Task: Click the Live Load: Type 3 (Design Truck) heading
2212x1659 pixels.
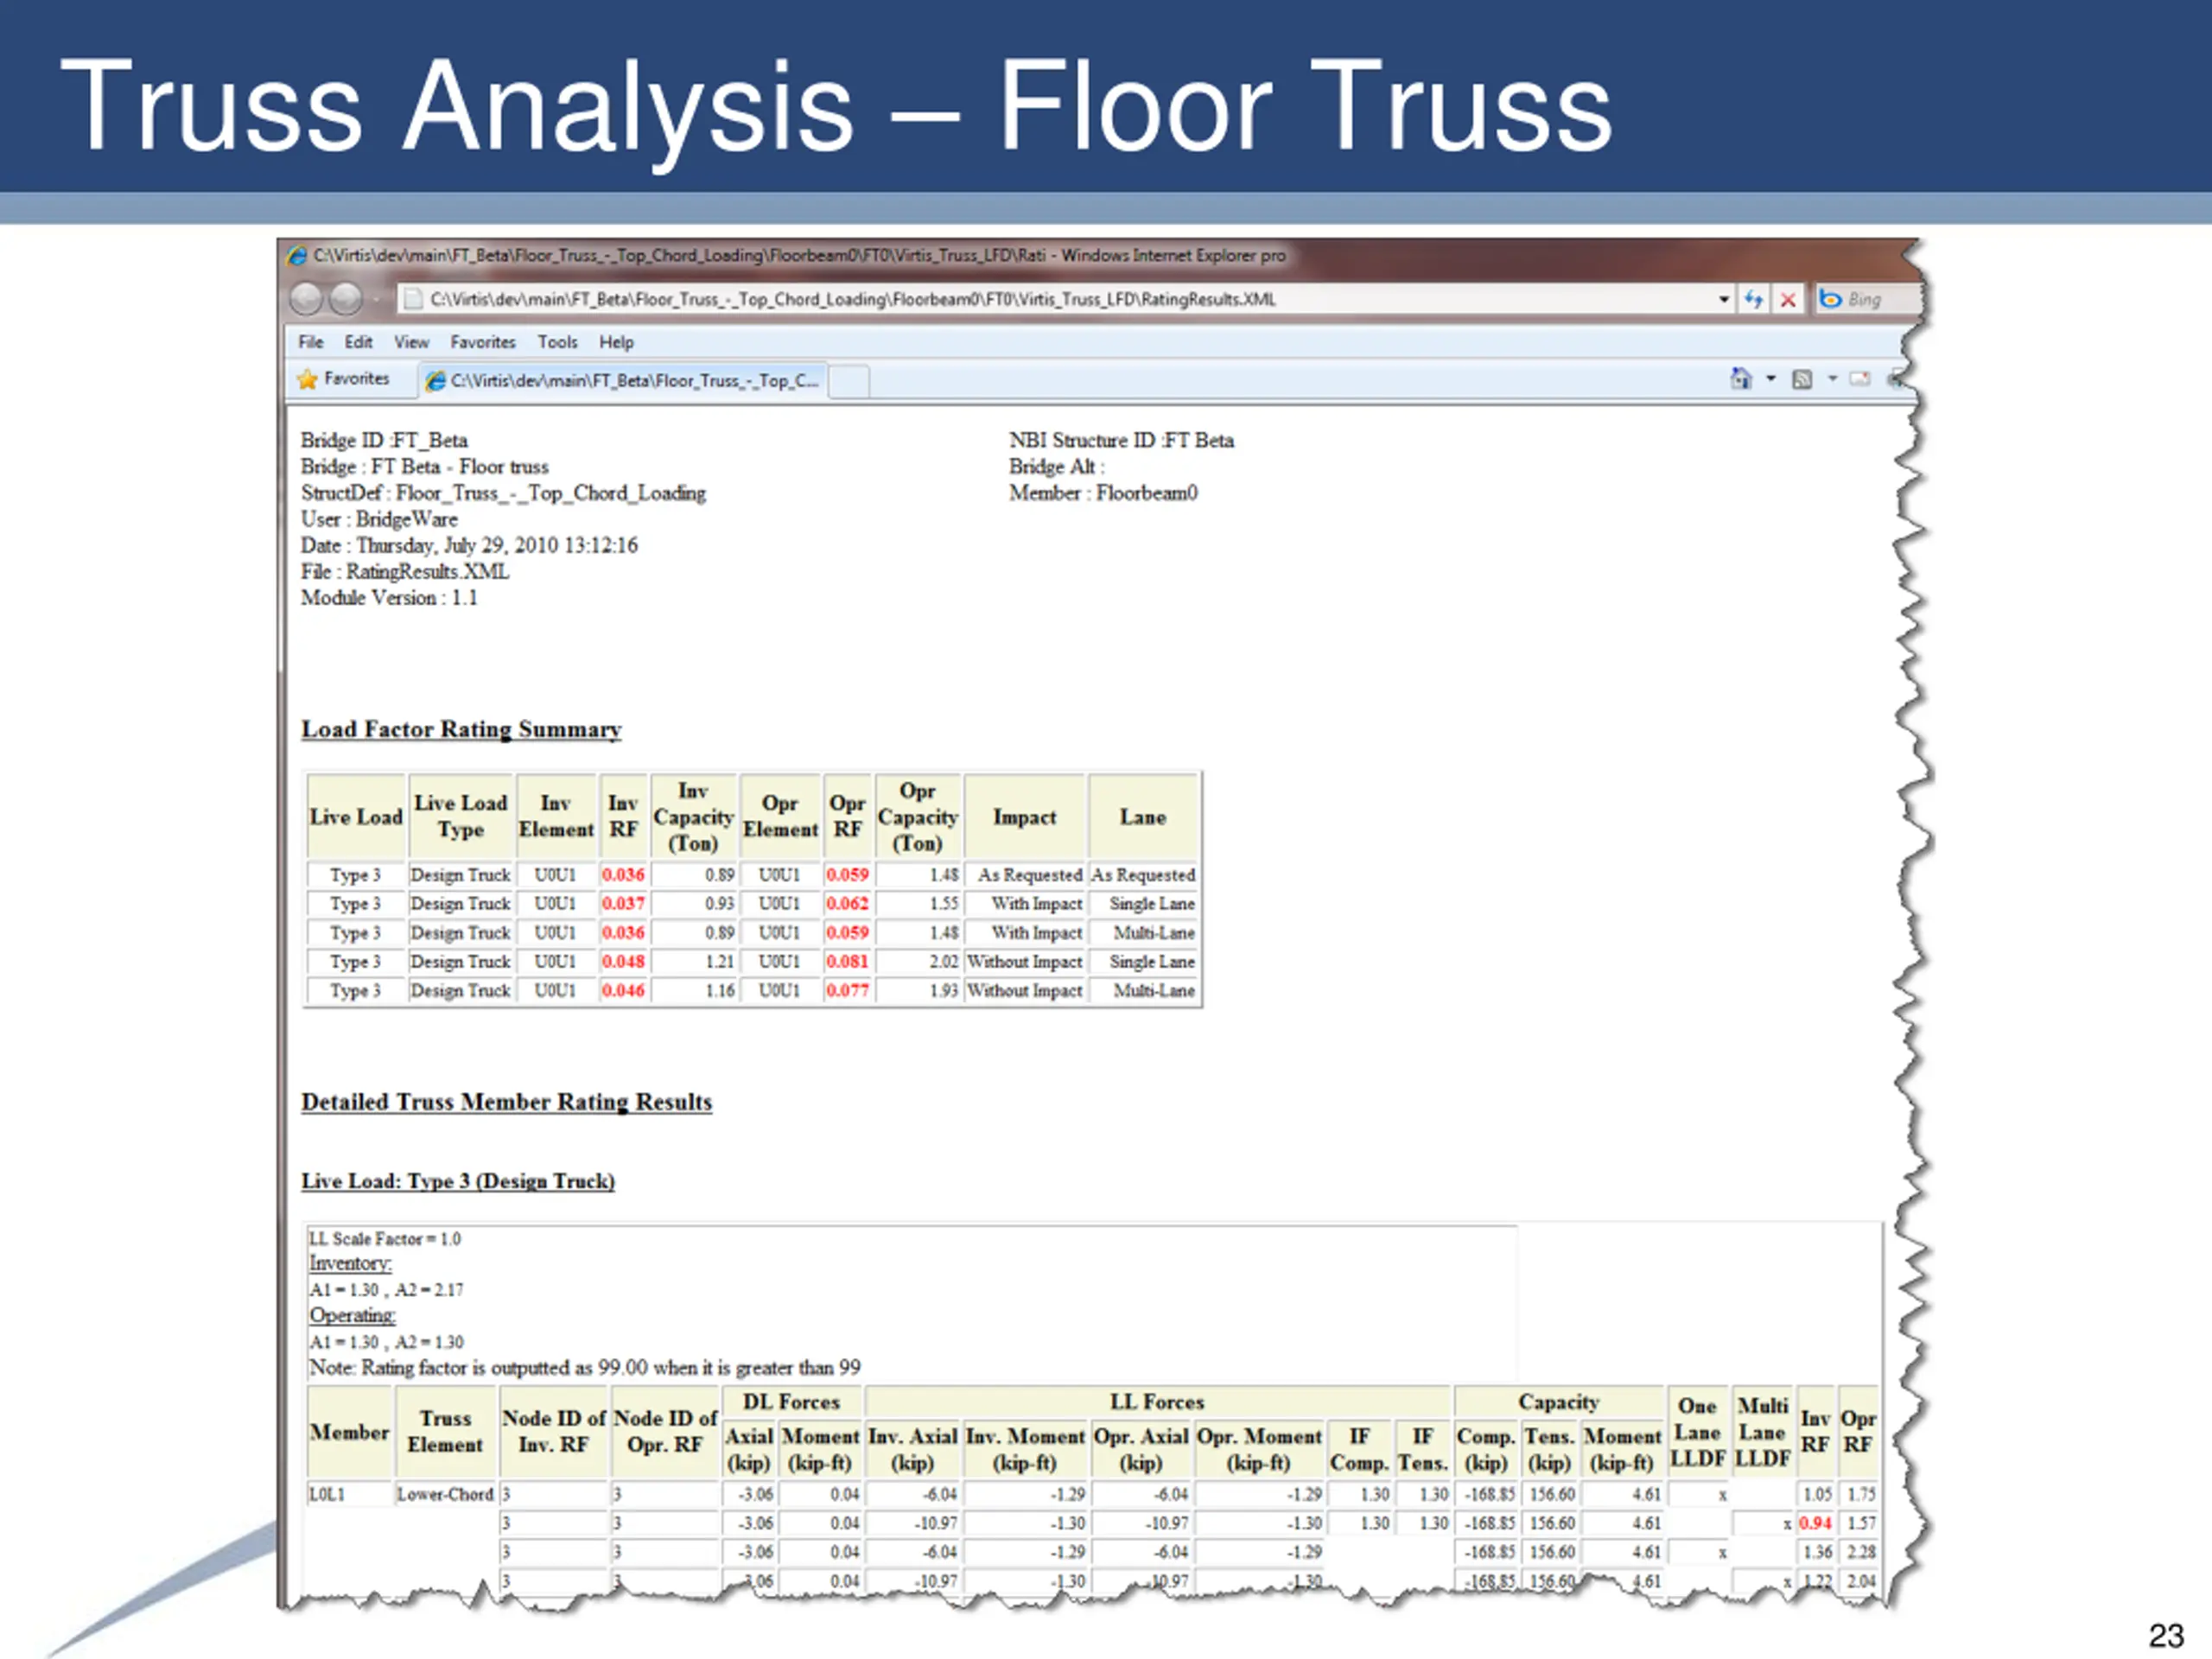Action: (458, 1181)
